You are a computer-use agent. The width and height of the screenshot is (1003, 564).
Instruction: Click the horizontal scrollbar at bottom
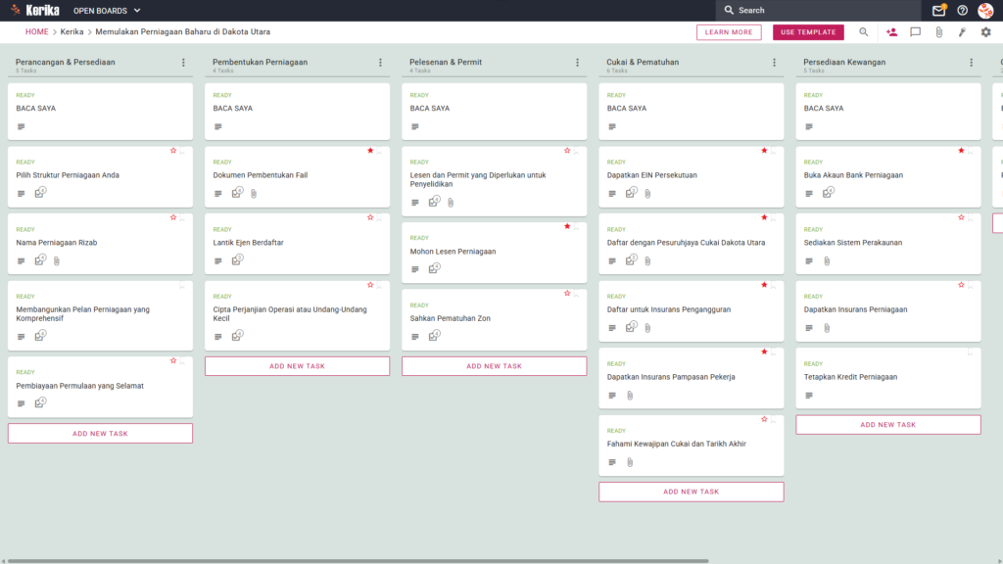click(x=358, y=561)
